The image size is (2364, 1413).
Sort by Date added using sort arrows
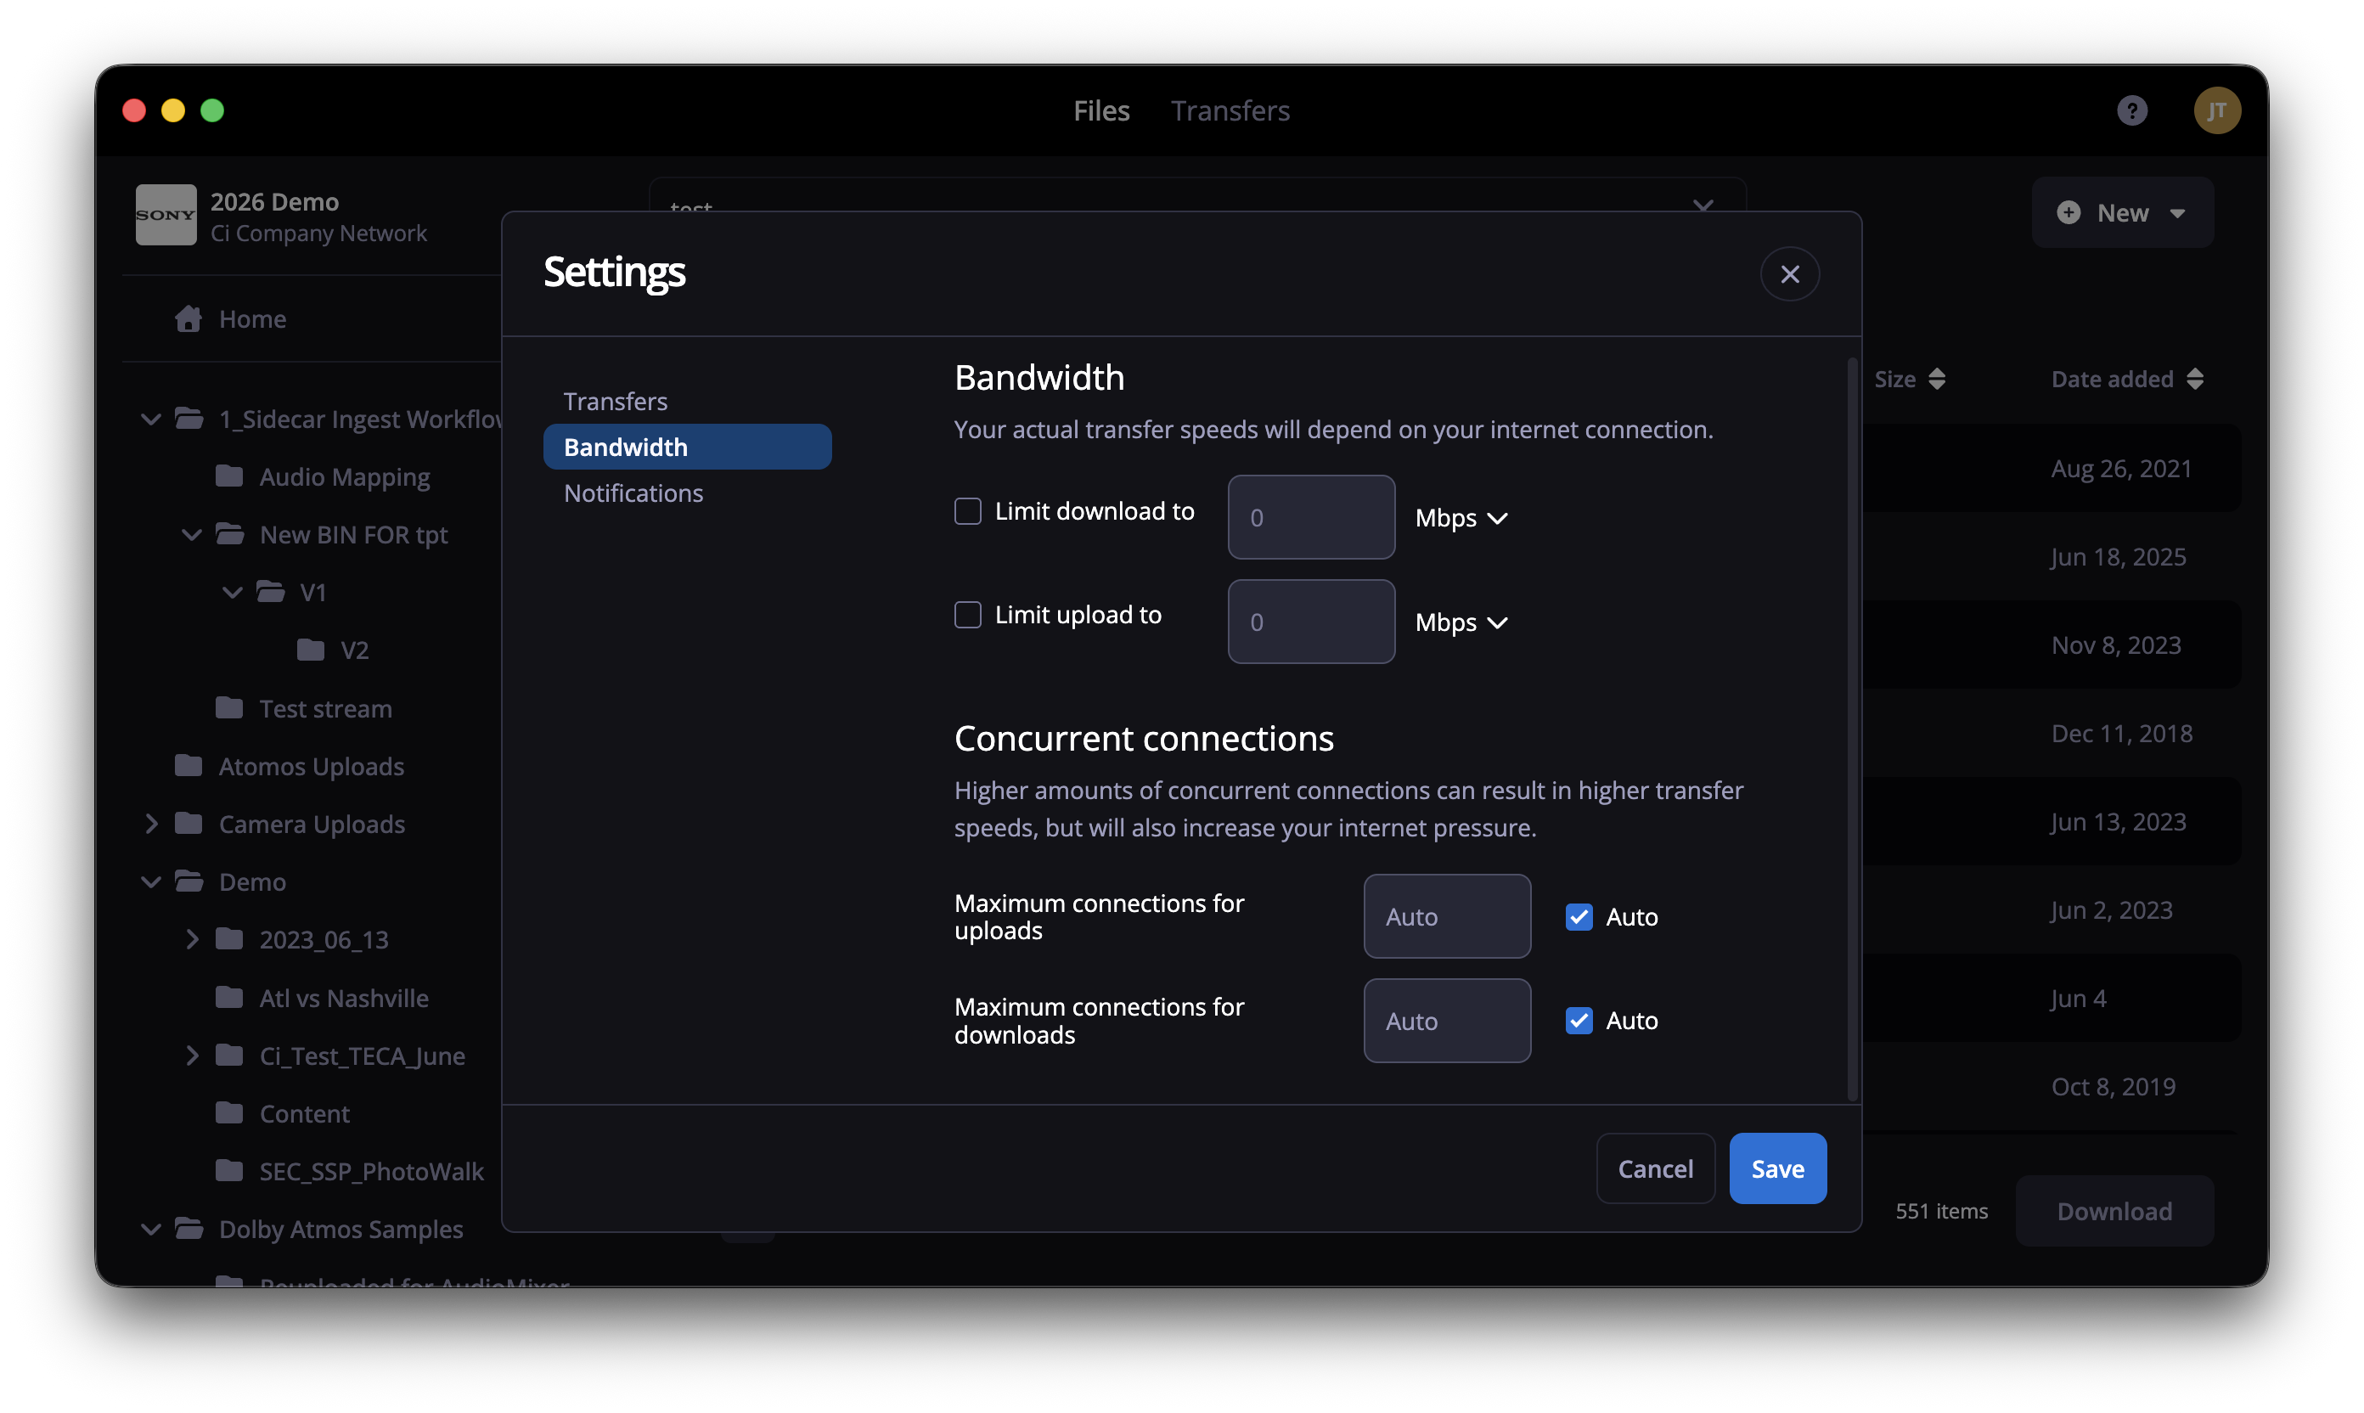2196,379
